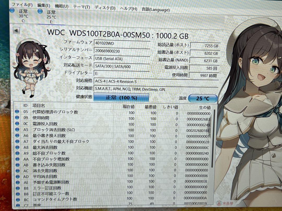Click the firmware field 401020WD
The width and height of the screenshot is (282, 211).
122,43
